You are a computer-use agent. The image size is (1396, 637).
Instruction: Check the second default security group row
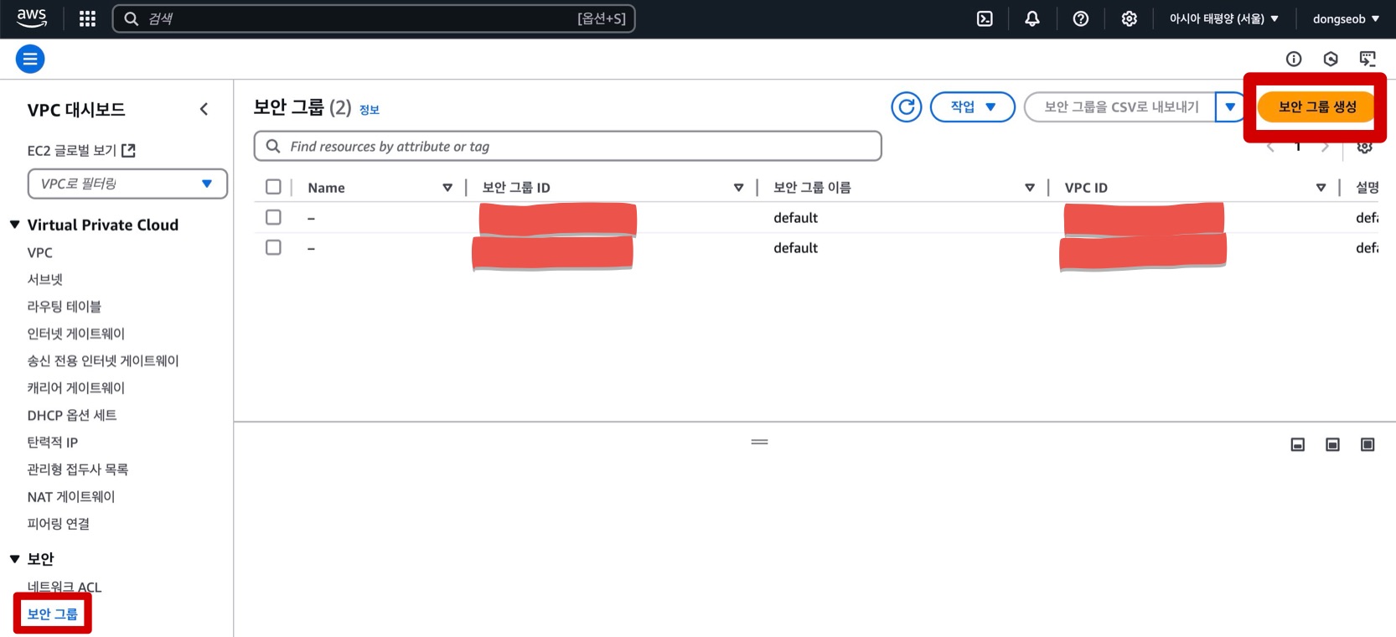coord(273,247)
